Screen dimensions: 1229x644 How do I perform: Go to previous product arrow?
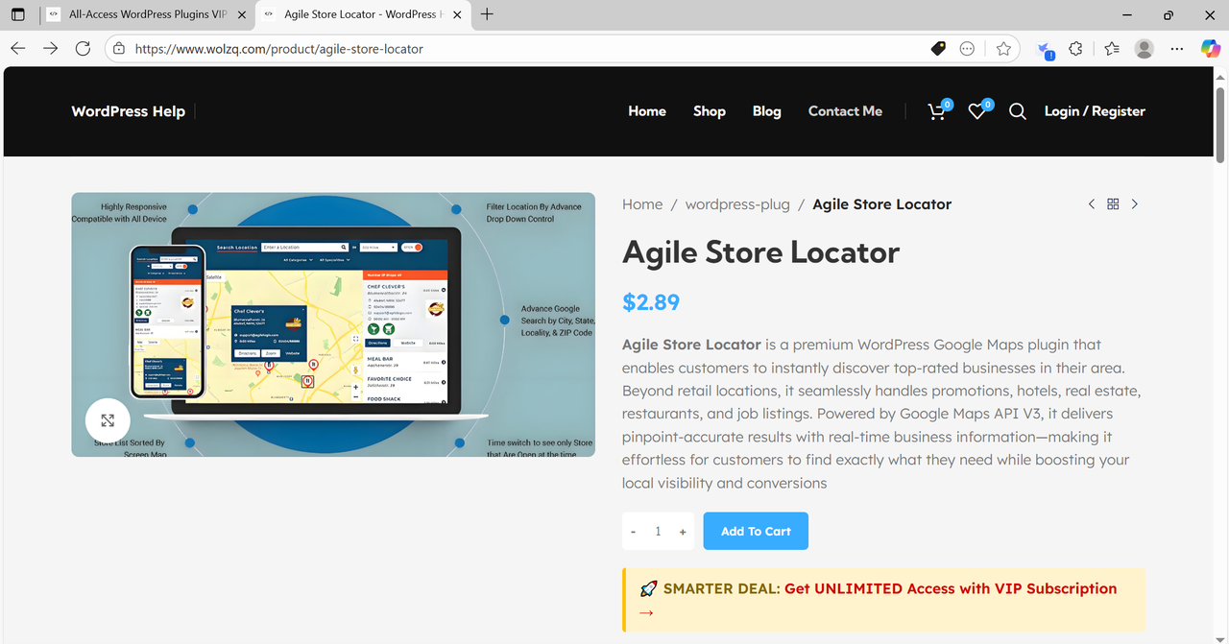1092,204
